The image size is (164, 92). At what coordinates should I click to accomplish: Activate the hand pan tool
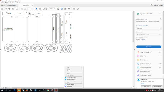click(x=40, y=9)
